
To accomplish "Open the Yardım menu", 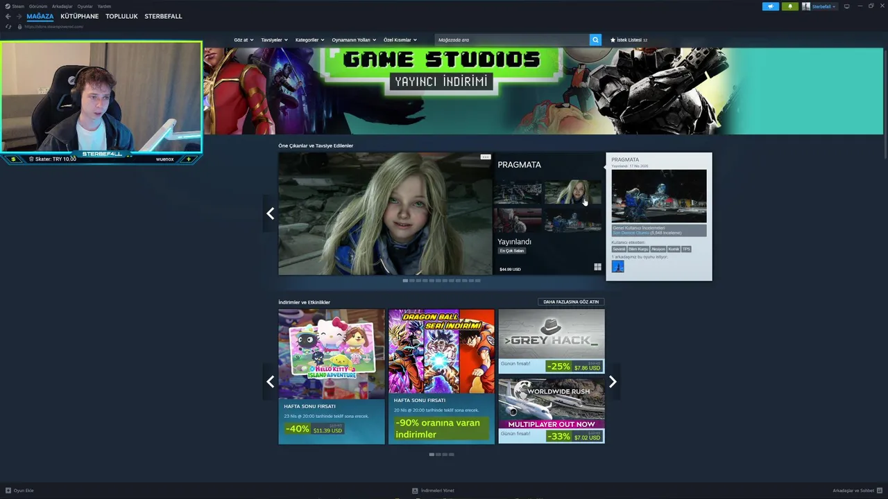I will [104, 6].
